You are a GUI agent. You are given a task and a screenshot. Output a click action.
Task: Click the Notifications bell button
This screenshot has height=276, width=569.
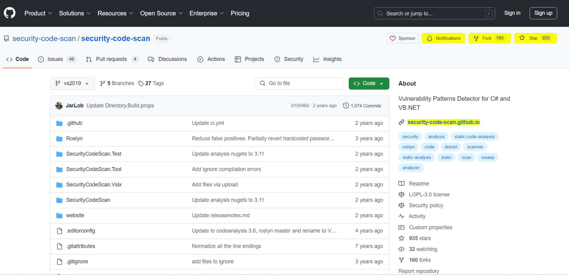(443, 38)
